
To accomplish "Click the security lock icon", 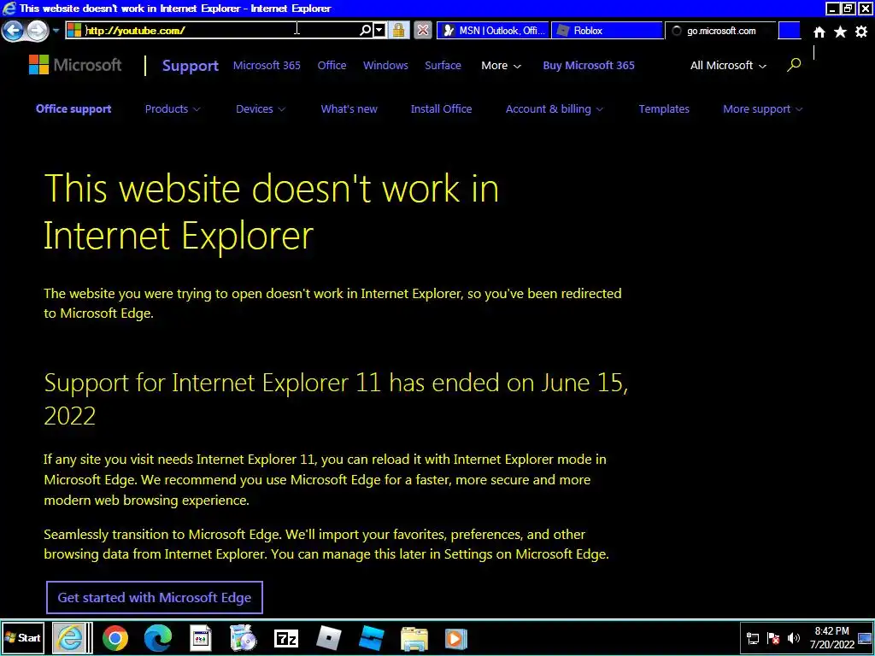I will [x=398, y=30].
